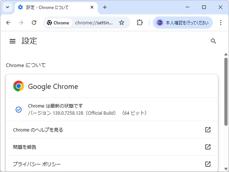Go back with the back arrow
This screenshot has width=229, height=172.
tap(8, 23)
